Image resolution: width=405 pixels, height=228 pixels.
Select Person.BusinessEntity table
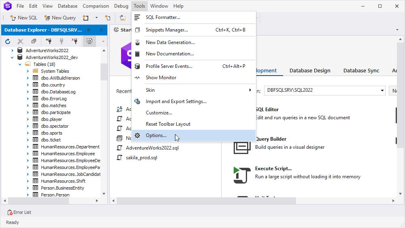coord(62,188)
